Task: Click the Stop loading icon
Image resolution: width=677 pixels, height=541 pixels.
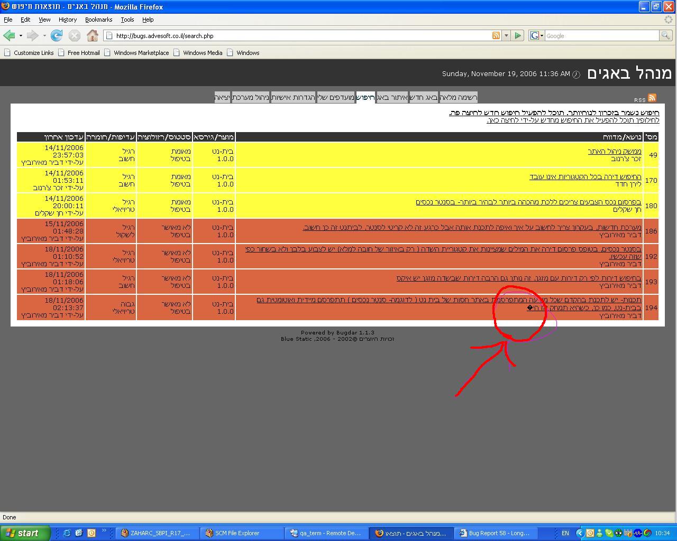Action: tap(75, 35)
